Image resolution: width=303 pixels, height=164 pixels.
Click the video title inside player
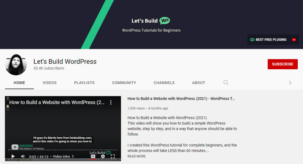[57, 102]
